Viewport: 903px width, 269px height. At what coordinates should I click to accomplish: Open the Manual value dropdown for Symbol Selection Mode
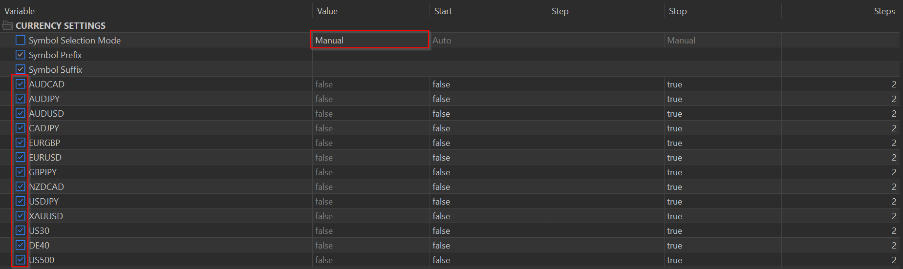[370, 40]
